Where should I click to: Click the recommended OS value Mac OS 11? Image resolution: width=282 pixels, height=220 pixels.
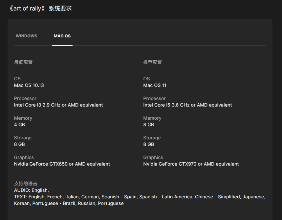[155, 85]
